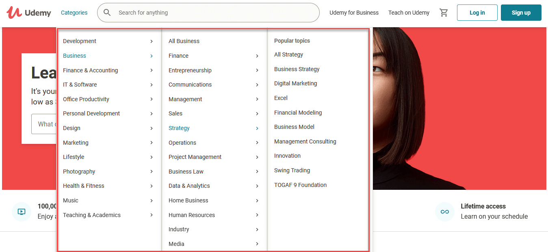Open Udemy for Business link
548x252 pixels.
[x=354, y=13]
